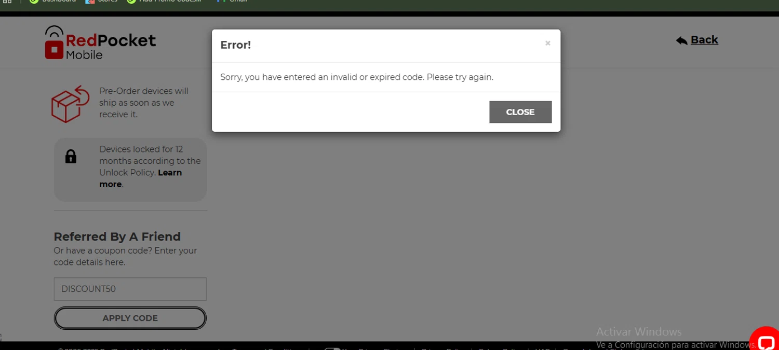Open the Learn more unlock policy link
Screen dimensions: 779x350
coord(140,178)
